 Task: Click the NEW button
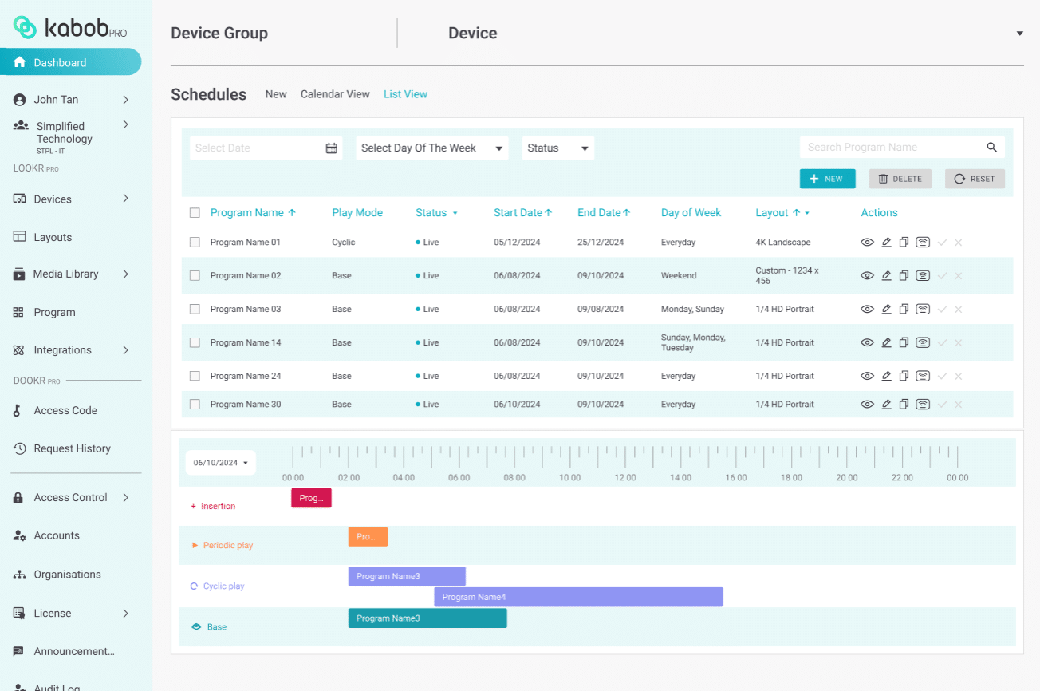[x=827, y=179]
